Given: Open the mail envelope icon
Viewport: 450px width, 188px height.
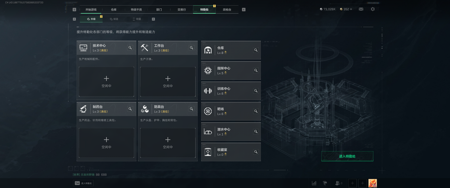Looking at the screenshot, I should pos(361,9).
